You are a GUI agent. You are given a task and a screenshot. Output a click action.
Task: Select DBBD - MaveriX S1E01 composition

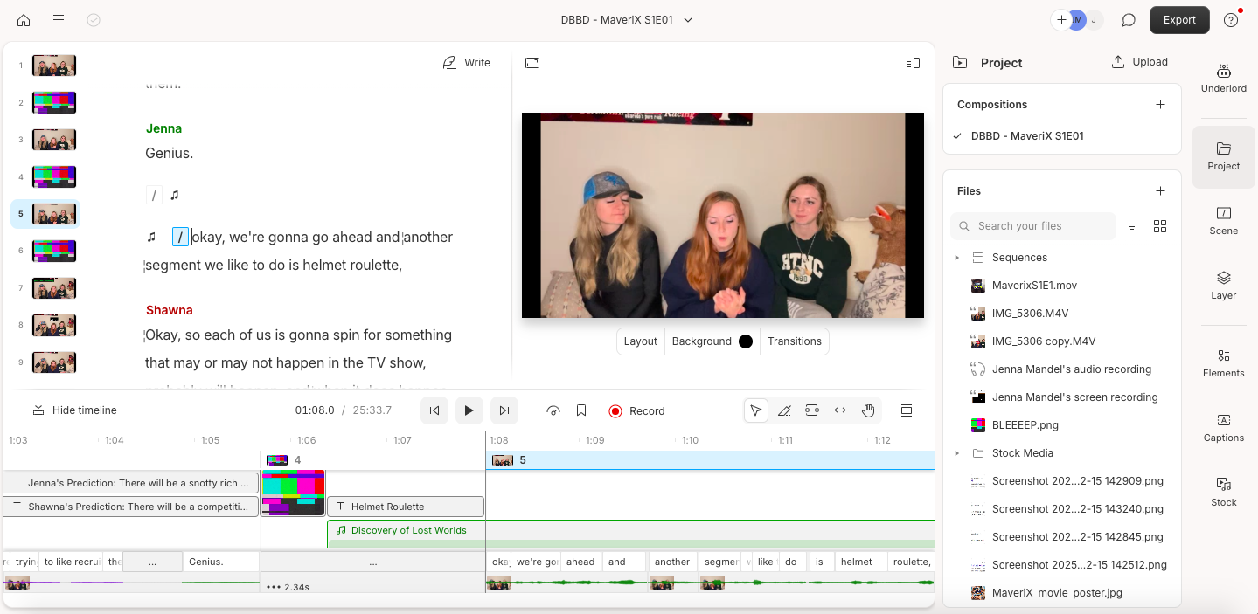(x=1027, y=136)
